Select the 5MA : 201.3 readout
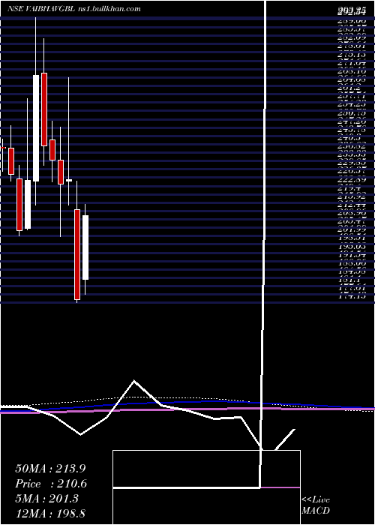375x525 pixels. tap(46, 499)
